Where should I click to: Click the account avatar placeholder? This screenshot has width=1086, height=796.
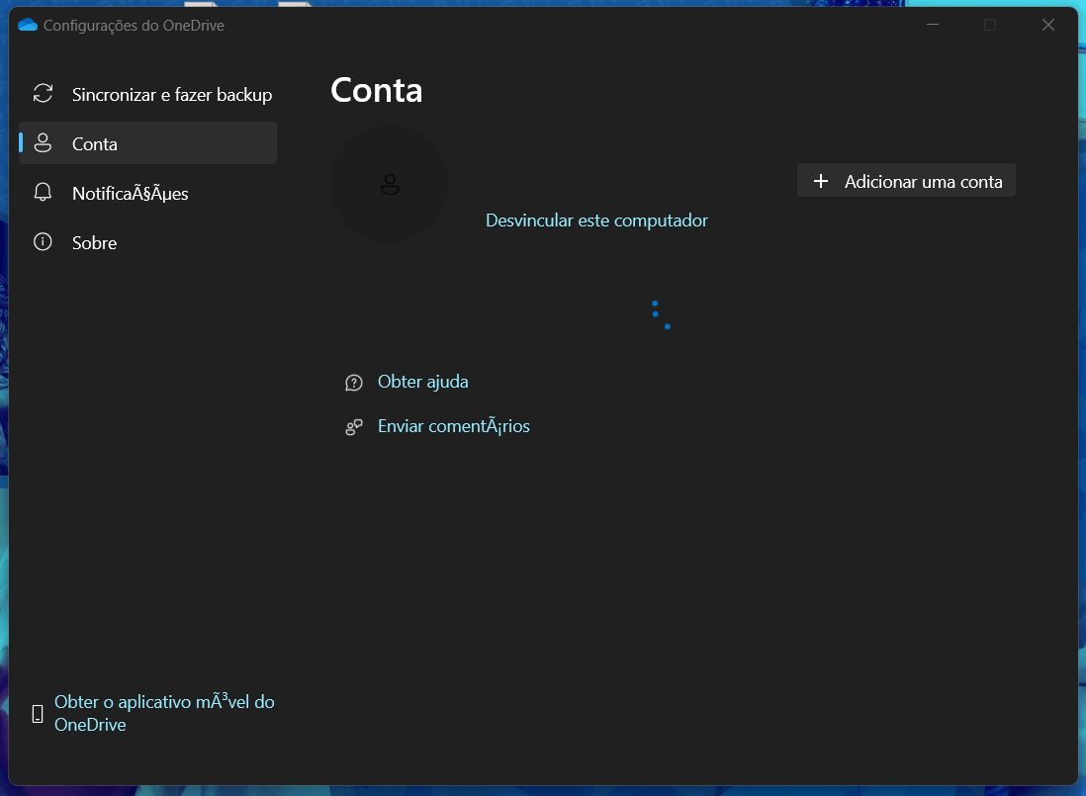tap(390, 184)
